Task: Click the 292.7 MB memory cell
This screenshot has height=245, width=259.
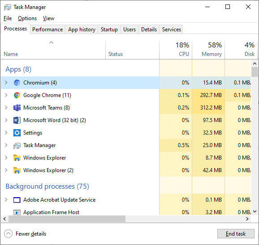Action: 208,95
